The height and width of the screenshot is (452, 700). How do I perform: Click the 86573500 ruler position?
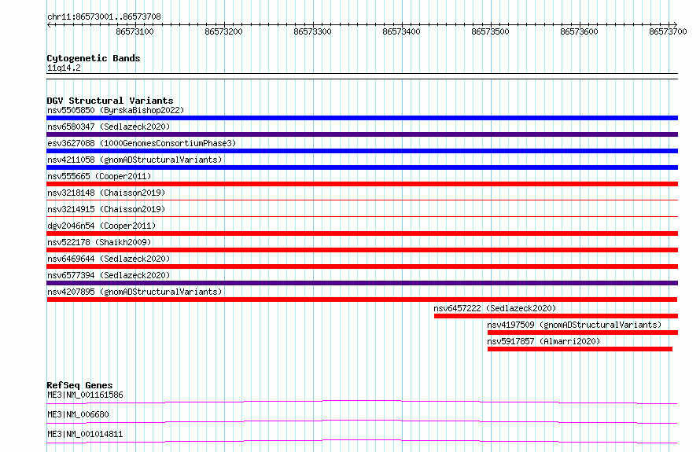(490, 31)
